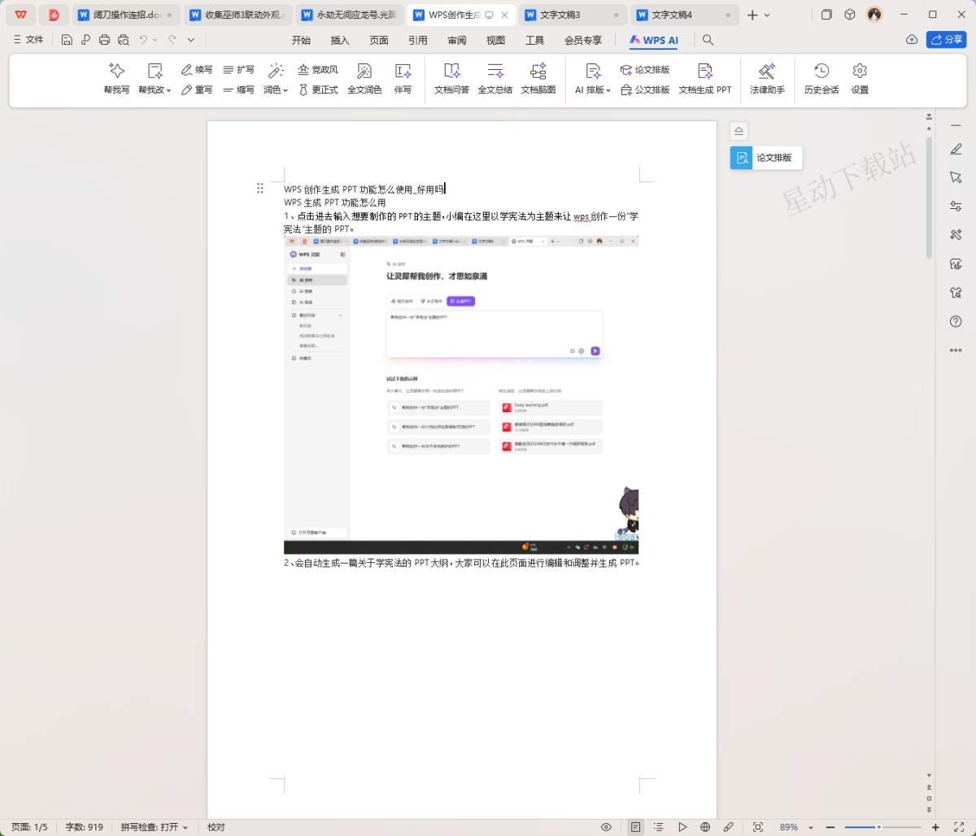Select the 党政风 style option
The height and width of the screenshot is (836, 976).
point(318,70)
